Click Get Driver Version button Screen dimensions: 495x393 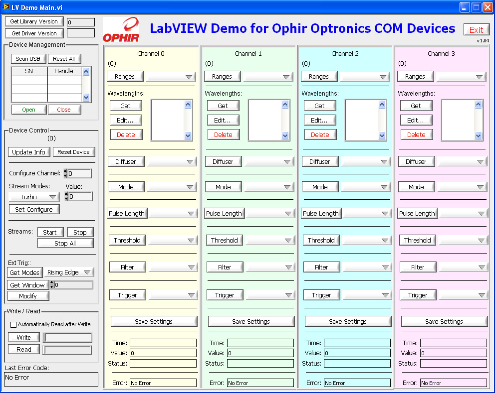click(x=34, y=33)
